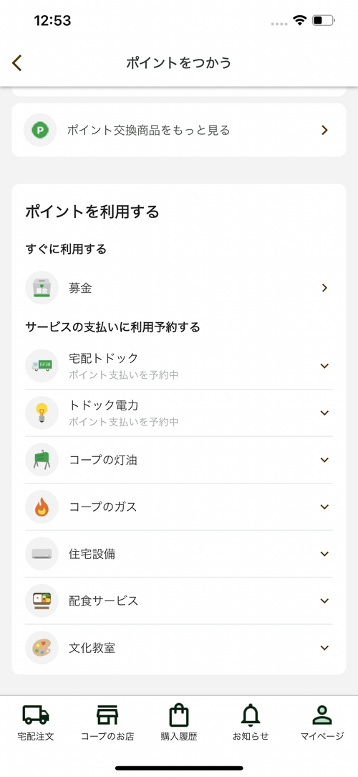
Task: Open the 購入履歴 tab
Action: click(x=179, y=722)
